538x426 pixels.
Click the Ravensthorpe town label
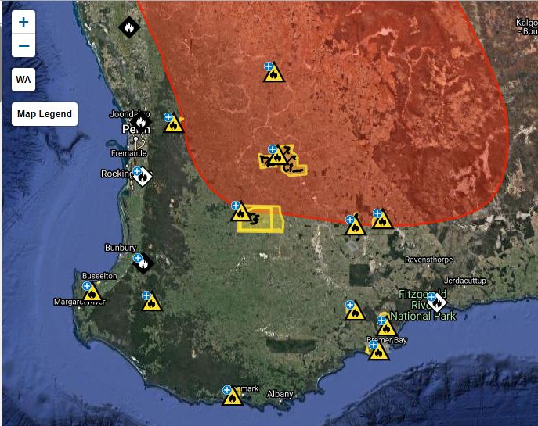(429, 260)
